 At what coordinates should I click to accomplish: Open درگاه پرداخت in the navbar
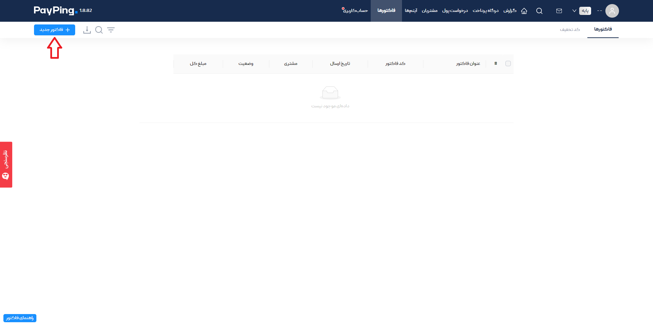(x=486, y=11)
